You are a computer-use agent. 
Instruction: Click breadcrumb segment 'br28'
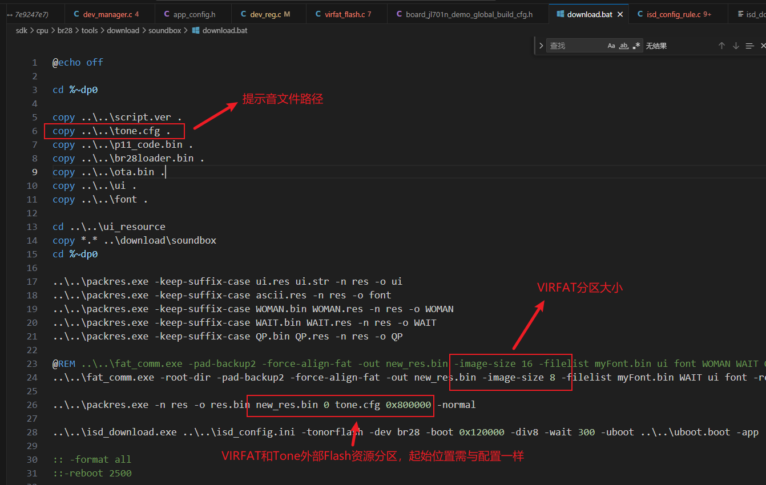[x=65, y=30]
